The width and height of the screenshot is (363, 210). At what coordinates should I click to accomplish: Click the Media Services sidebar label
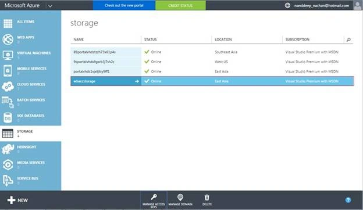[31, 162]
